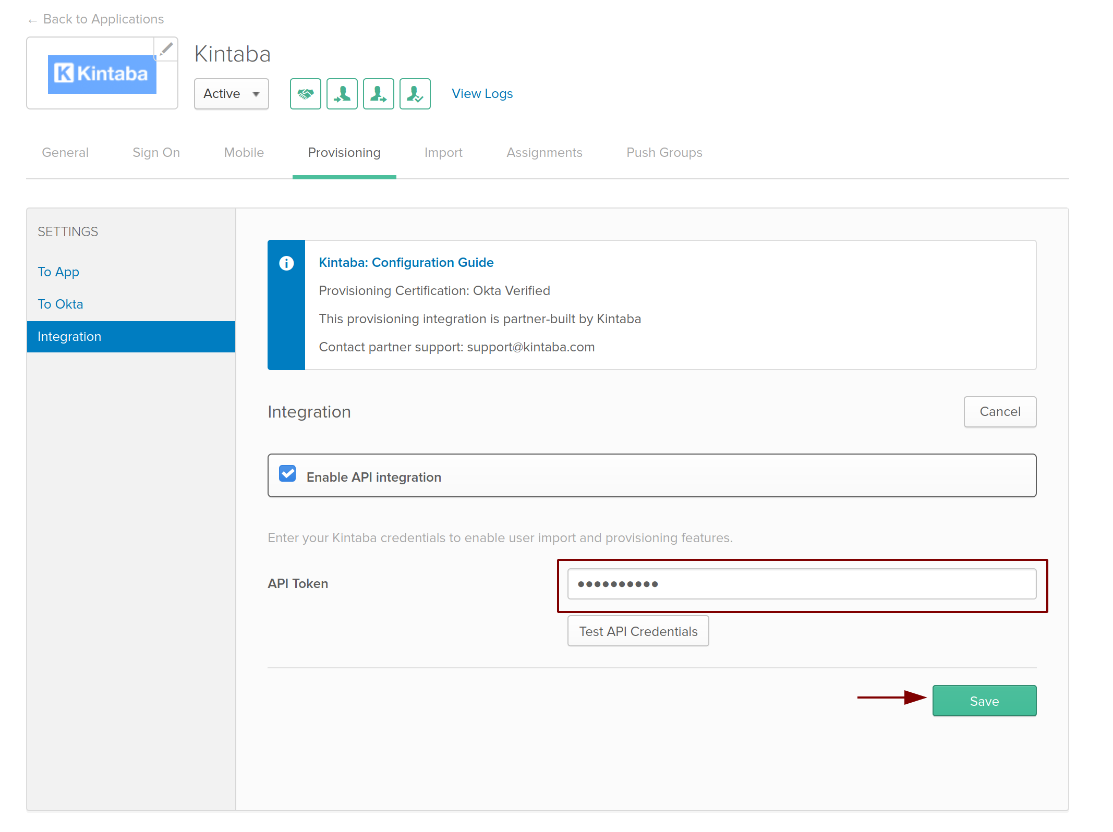Viewport: 1113px width, 832px height.
Task: Click the back arrow to Applications
Action: (32, 20)
